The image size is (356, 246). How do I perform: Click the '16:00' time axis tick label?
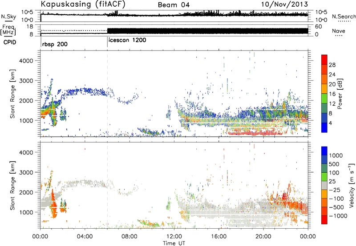218,237
